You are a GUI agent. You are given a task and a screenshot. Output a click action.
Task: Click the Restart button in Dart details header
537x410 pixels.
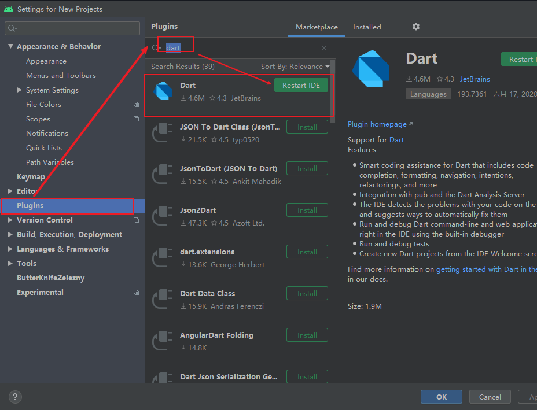[x=519, y=59]
